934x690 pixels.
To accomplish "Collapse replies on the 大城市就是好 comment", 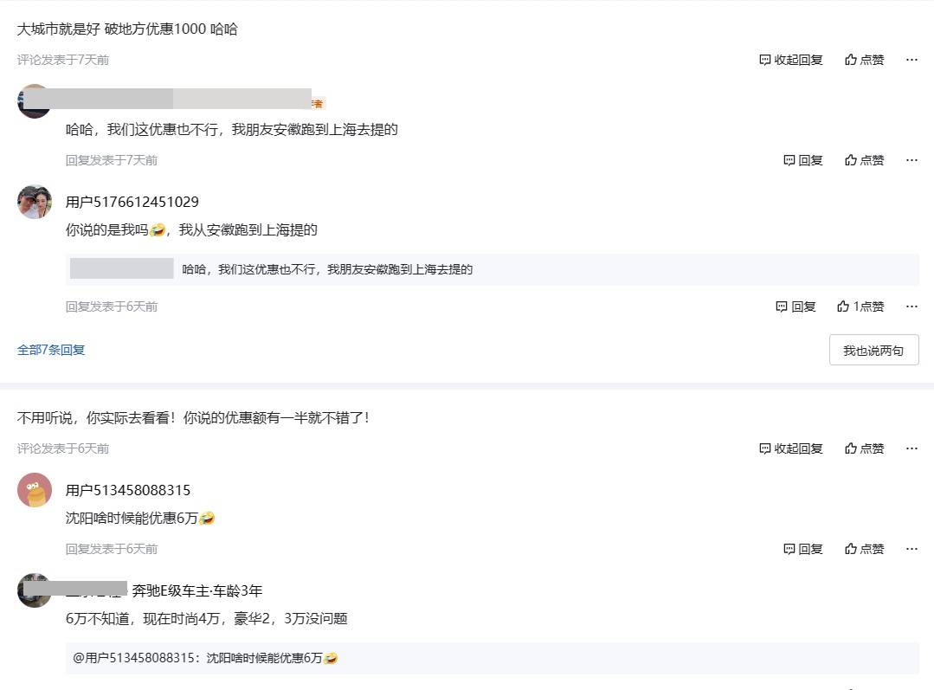I will click(791, 60).
